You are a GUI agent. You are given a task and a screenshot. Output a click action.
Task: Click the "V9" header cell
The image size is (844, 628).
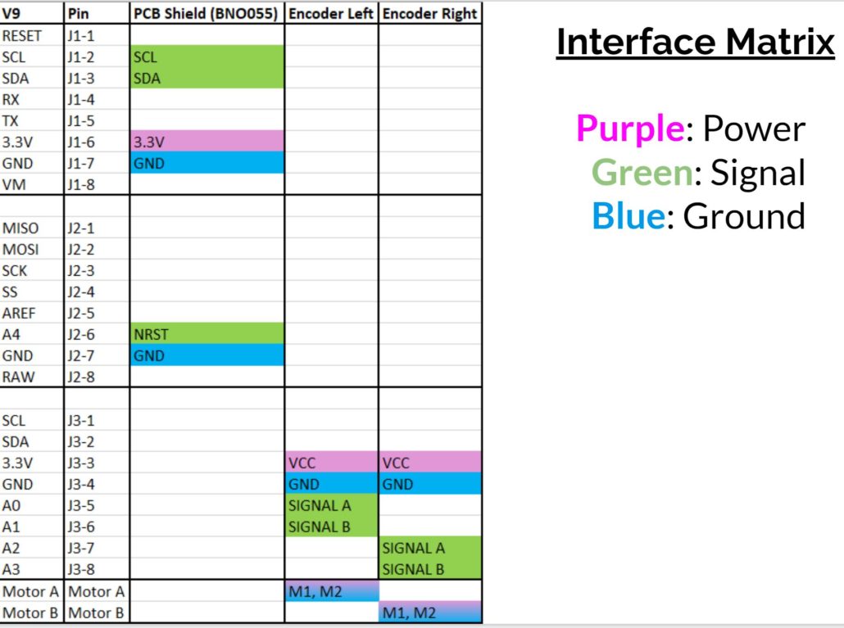[31, 14]
